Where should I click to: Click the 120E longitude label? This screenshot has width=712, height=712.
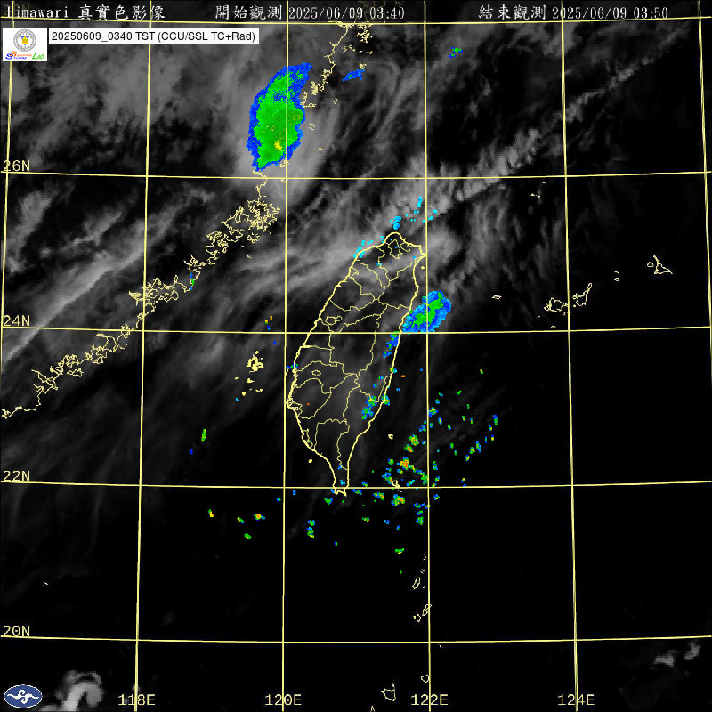tap(283, 700)
